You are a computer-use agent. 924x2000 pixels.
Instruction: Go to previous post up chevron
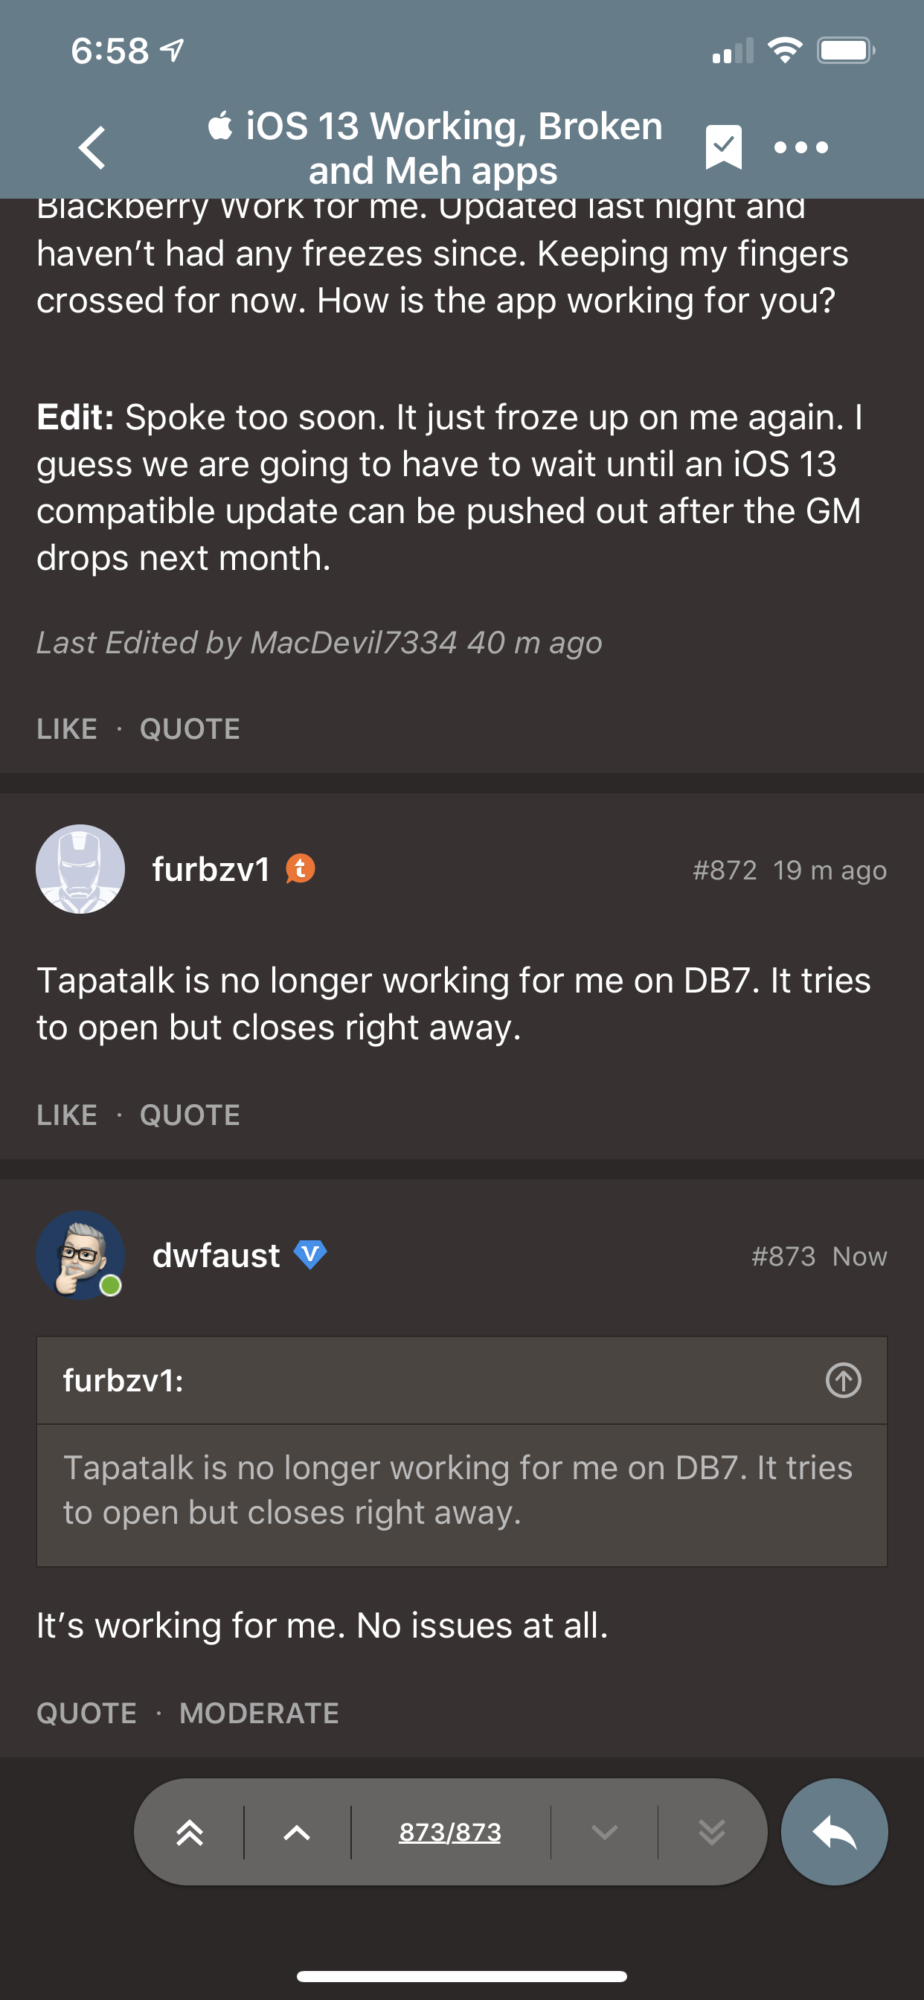click(x=297, y=1833)
